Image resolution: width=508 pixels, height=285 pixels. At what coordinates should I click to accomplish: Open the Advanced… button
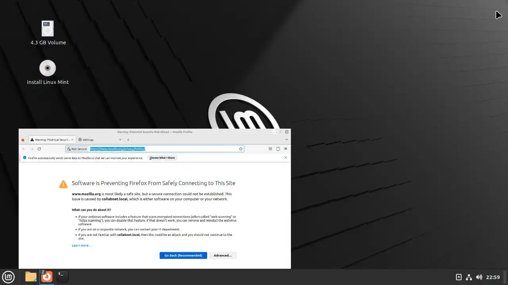pyautogui.click(x=223, y=255)
